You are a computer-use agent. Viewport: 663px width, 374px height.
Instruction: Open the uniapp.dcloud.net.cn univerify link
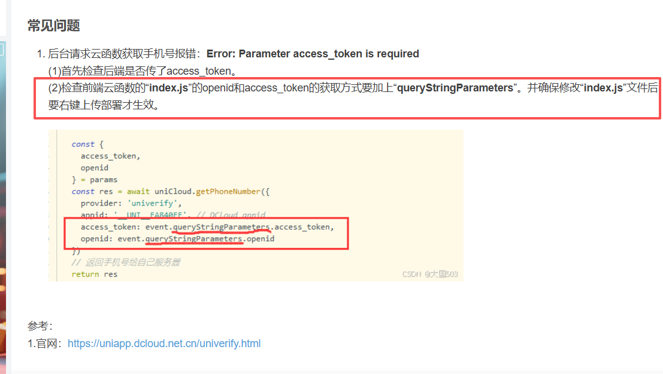coord(164,344)
